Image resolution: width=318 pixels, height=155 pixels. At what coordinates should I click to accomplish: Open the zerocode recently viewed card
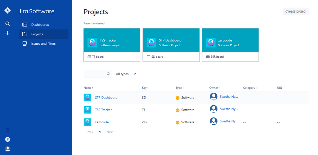point(230,45)
